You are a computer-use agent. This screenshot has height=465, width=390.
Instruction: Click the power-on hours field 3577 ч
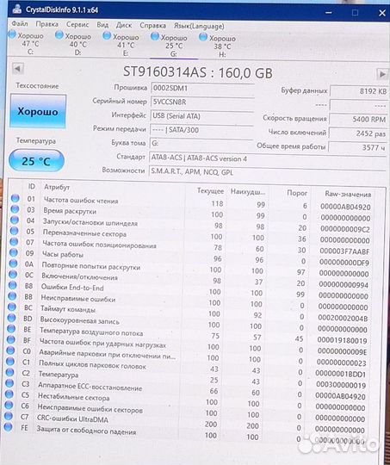tap(357, 147)
